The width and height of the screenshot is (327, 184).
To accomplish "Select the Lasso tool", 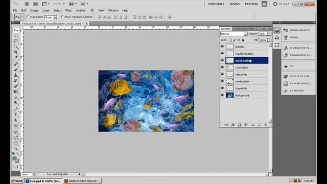I will click(x=16, y=41).
